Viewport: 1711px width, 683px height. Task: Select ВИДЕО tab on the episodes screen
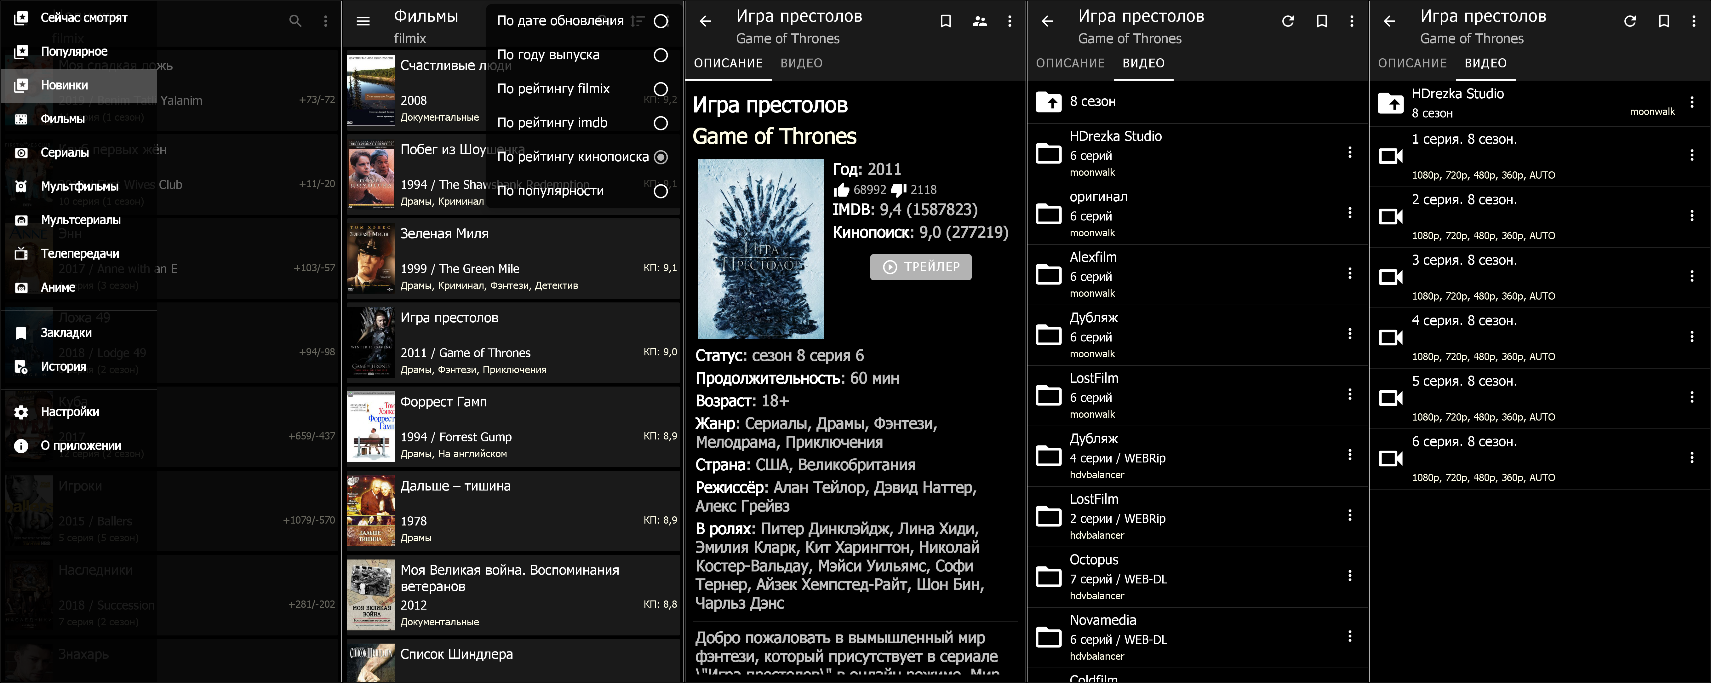(x=1486, y=64)
